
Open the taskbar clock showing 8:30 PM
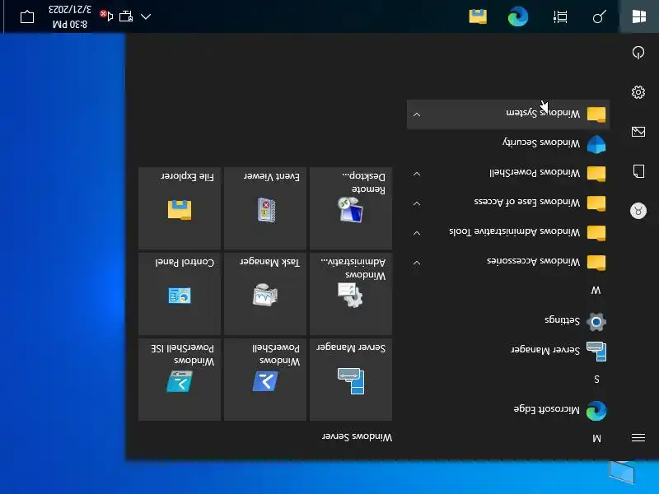point(70,16)
